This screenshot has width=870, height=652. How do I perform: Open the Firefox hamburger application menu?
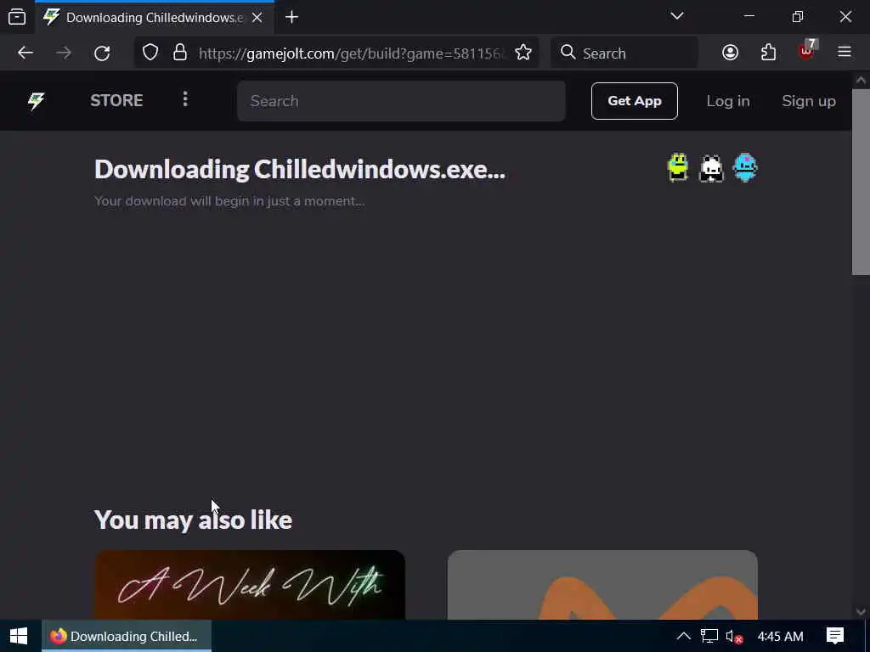click(x=845, y=52)
